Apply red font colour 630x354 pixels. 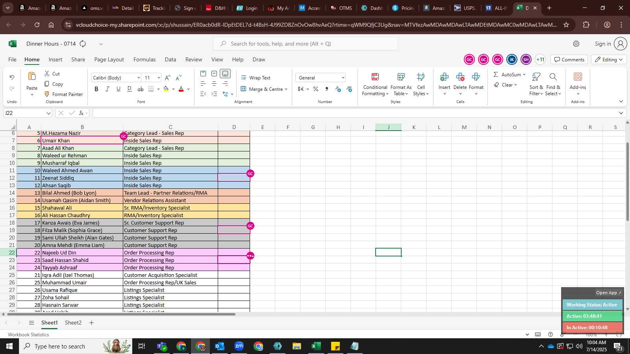[x=181, y=89]
